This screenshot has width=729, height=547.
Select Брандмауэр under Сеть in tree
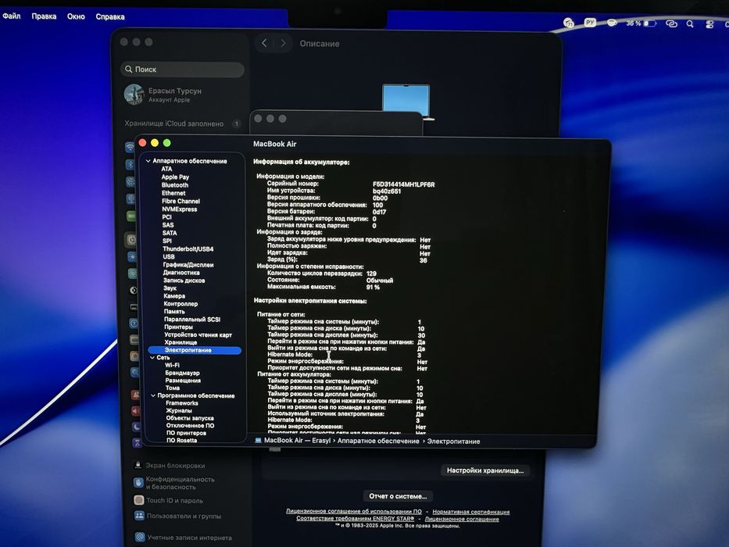(182, 373)
